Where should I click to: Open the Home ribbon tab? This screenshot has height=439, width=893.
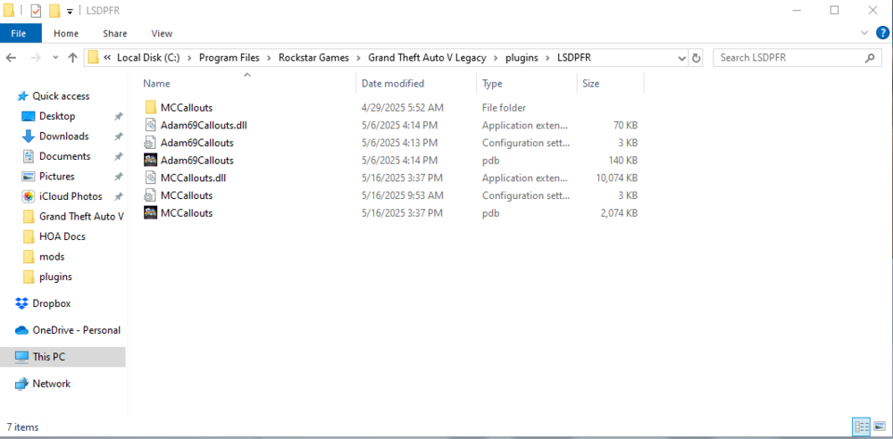(66, 34)
